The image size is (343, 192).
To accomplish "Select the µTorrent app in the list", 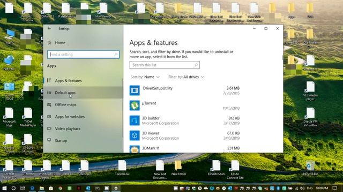I will [184, 106].
